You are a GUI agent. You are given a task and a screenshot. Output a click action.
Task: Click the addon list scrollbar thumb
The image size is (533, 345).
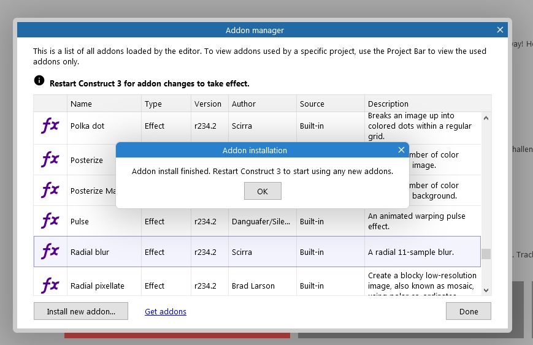pyautogui.click(x=486, y=254)
